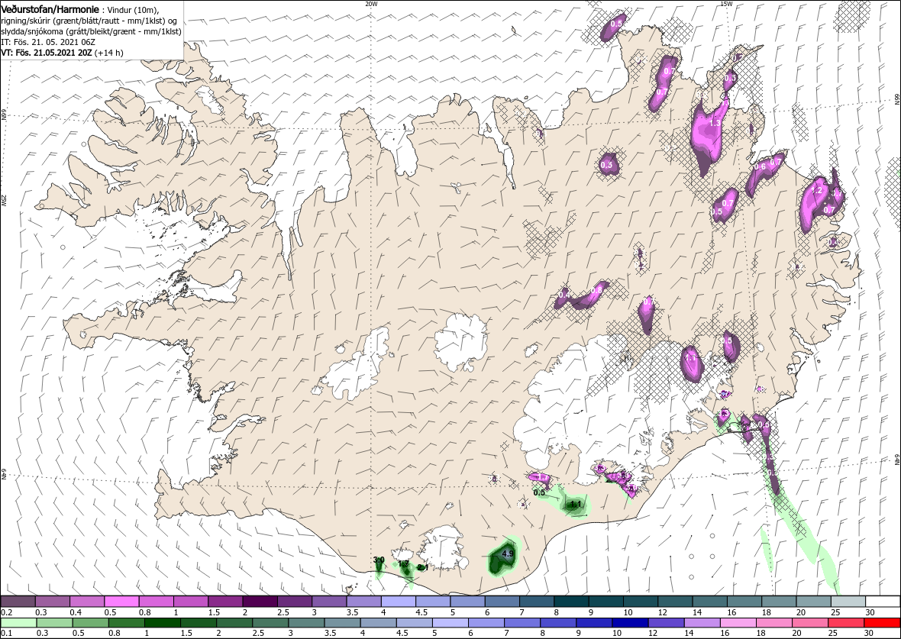Select bottom-row violet swatch labeled 12
The width and height of the screenshot is (901, 639).
(x=667, y=624)
